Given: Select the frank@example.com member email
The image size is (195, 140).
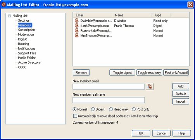Looking at the screenshot, I should 95,26.
